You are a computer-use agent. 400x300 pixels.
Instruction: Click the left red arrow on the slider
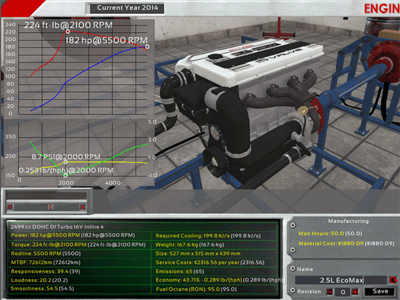[x=10, y=207]
